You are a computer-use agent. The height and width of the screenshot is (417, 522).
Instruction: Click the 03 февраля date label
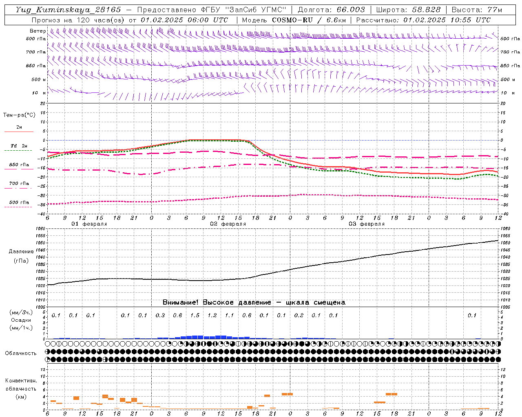pos(367,224)
